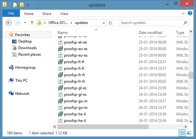This screenshot has width=196, height=139.
Task: Select the Office 201... breadcrumb segment
Action: pyautogui.click(x=58, y=23)
